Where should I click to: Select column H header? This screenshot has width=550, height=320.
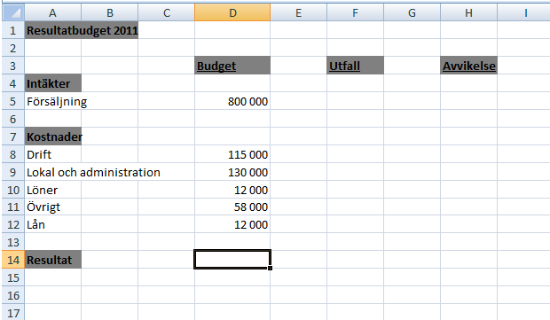coord(469,13)
